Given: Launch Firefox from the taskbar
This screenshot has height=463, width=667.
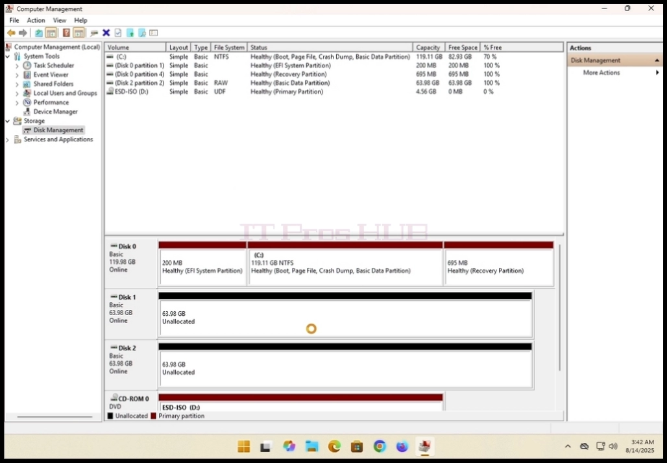Looking at the screenshot, I should pos(402,446).
